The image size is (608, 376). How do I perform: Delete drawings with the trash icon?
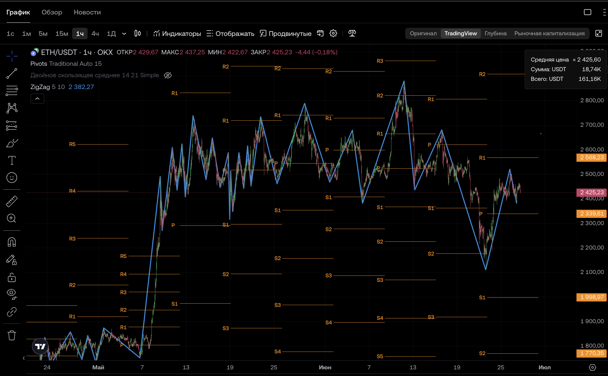12,335
